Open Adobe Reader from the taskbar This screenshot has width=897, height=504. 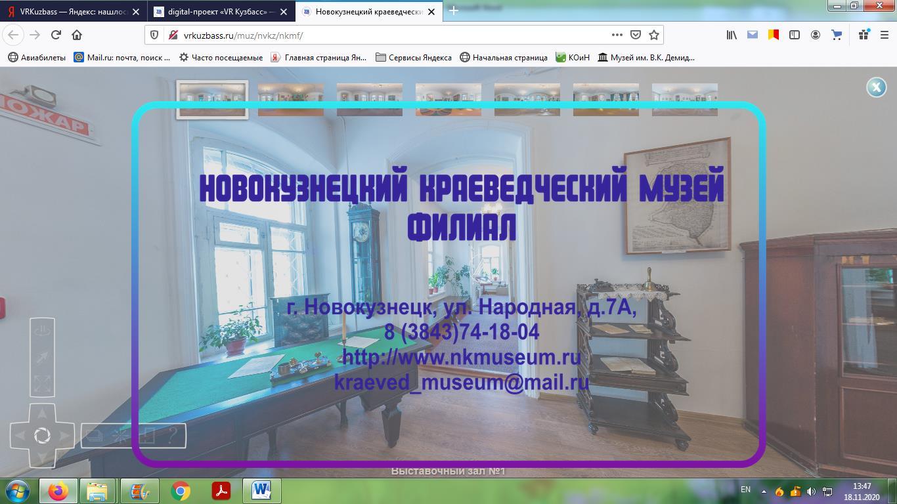[221, 491]
